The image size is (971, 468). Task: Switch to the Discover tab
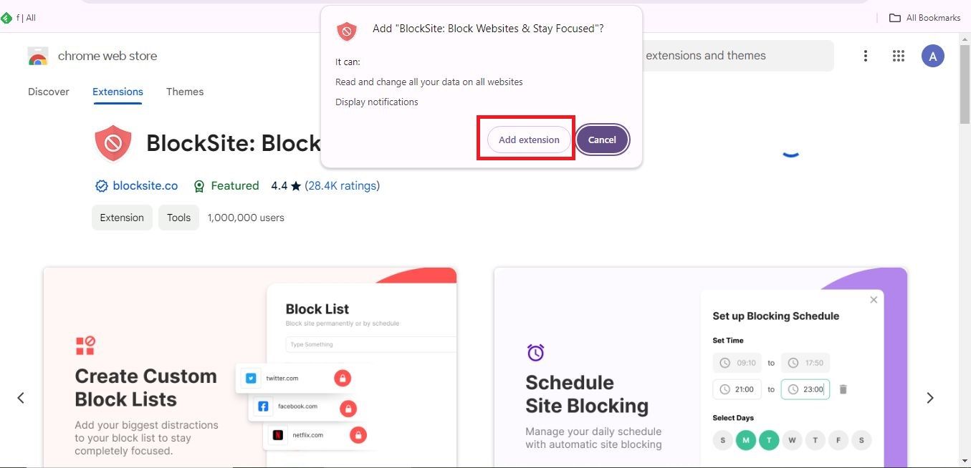point(48,92)
